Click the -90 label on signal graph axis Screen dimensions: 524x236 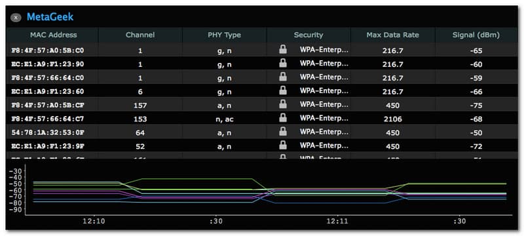[x=15, y=210]
